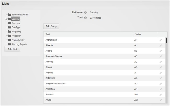Screen dimensions: 170x106
Task: Click the DZ value cell
Action: coord(145,51)
